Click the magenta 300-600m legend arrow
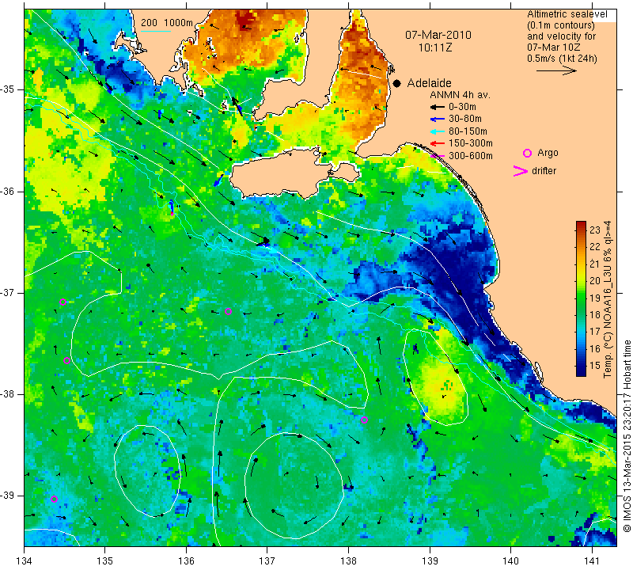This screenshot has height=570, width=633. pos(437,155)
